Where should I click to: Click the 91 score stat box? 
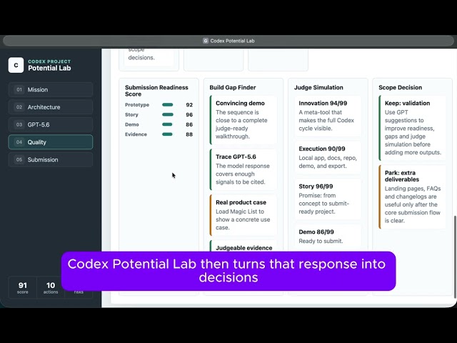pos(23,287)
